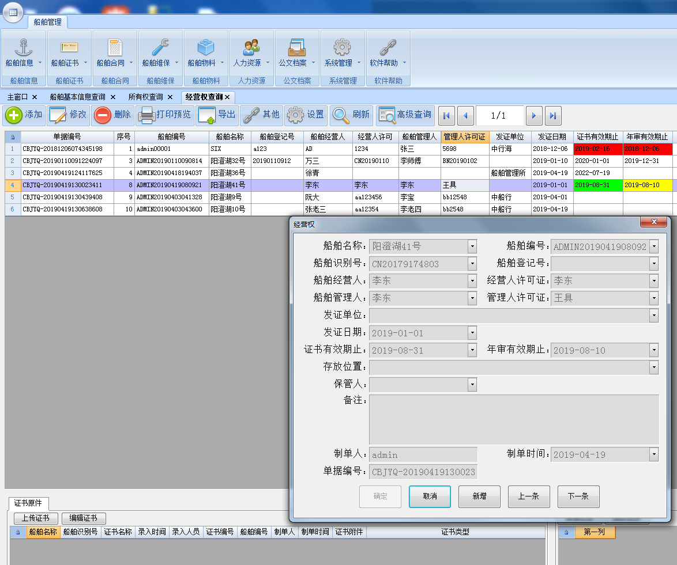Click 上一条 previous record button
The height and width of the screenshot is (565, 677).
click(529, 496)
